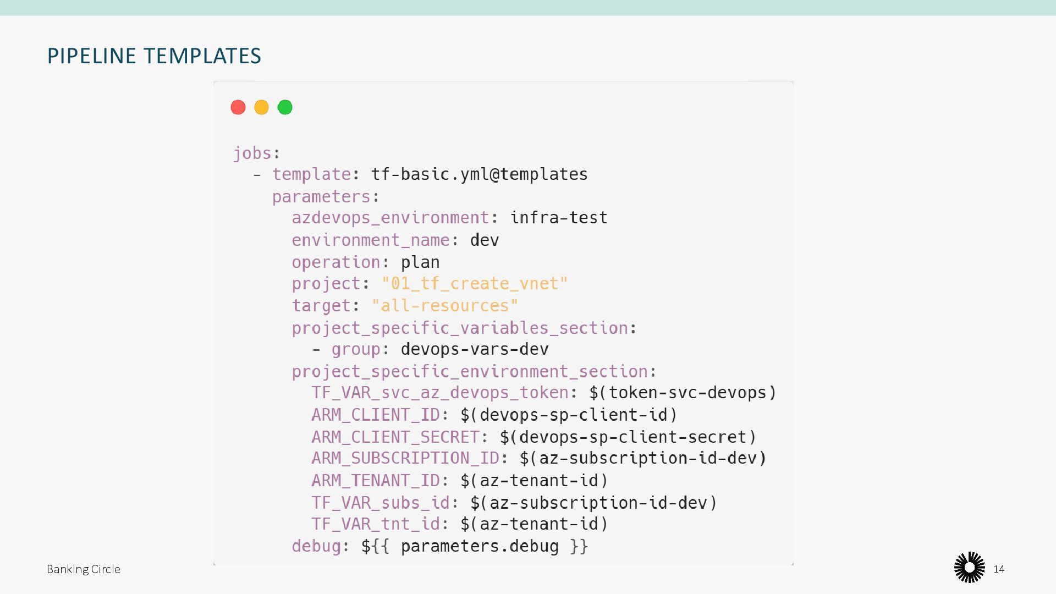The image size is (1056, 594).
Task: Click the $(token-svc-devops) value
Action: (682, 393)
